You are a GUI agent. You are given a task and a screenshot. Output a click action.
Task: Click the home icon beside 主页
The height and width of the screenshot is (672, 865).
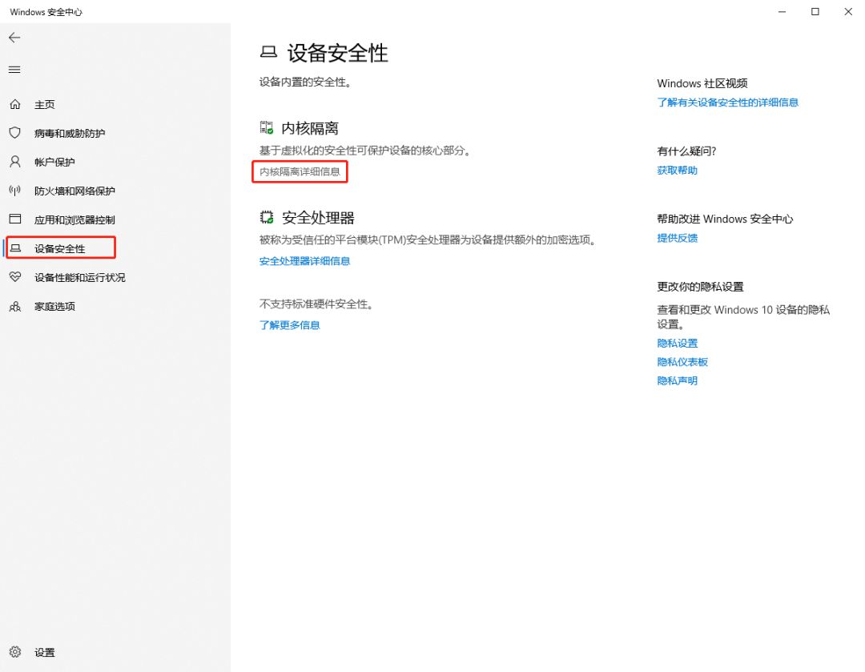pyautogui.click(x=15, y=104)
